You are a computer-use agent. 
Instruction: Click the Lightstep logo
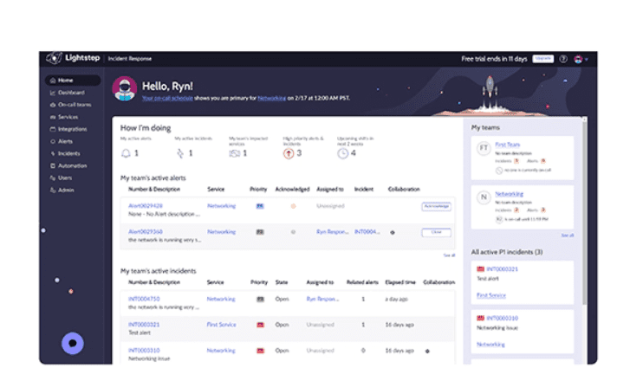73,58
